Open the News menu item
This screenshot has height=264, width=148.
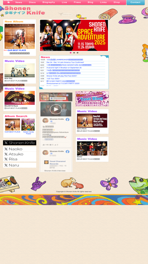(x=19, y=2)
